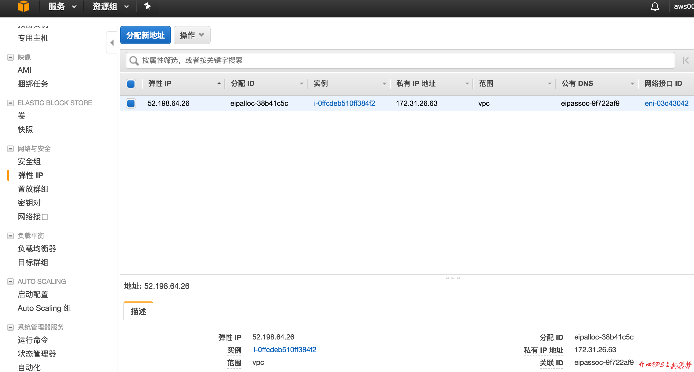The width and height of the screenshot is (694, 372).
Task: Open the 操作 dropdown
Action: click(x=192, y=35)
